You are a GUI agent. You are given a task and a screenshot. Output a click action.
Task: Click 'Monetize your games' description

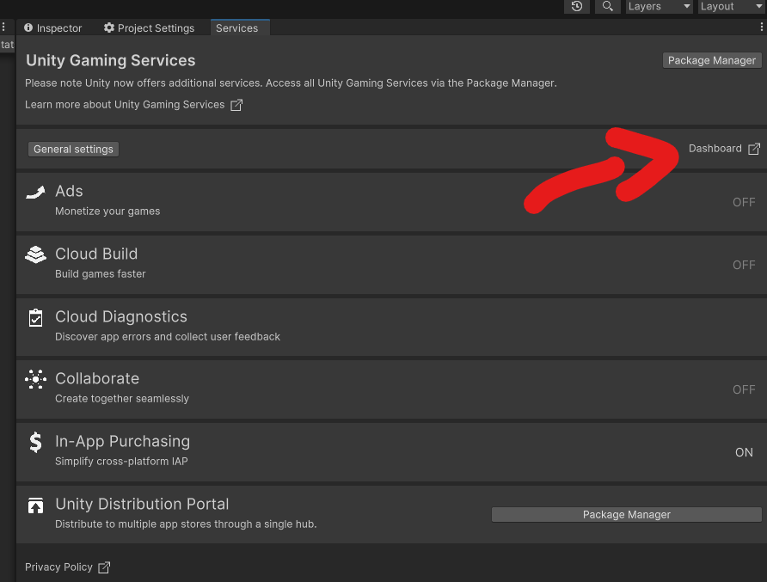tap(107, 211)
